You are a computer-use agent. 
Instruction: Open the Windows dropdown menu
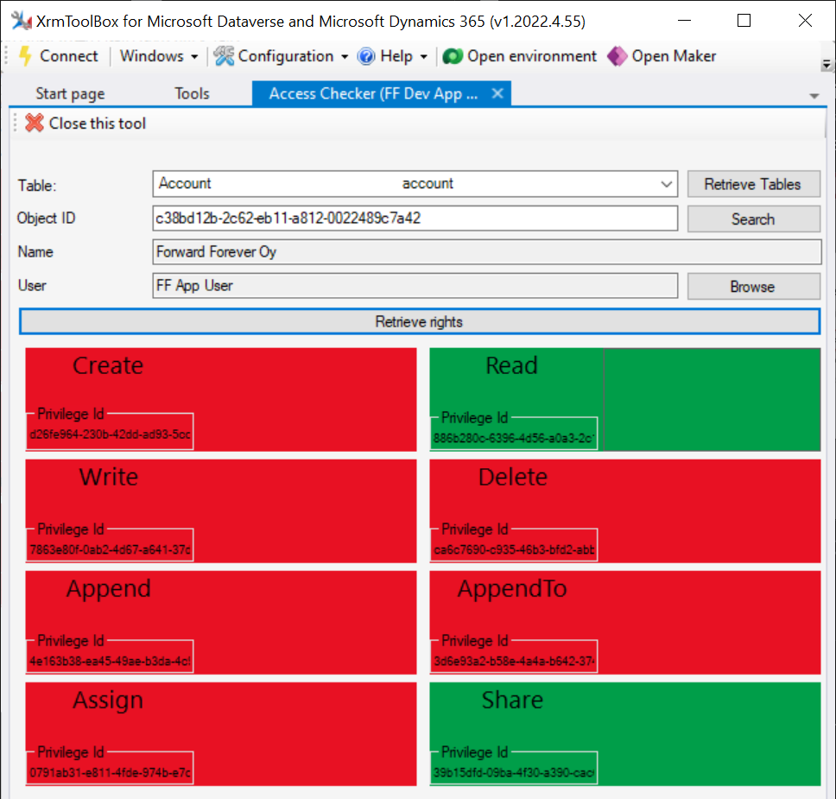pyautogui.click(x=159, y=56)
